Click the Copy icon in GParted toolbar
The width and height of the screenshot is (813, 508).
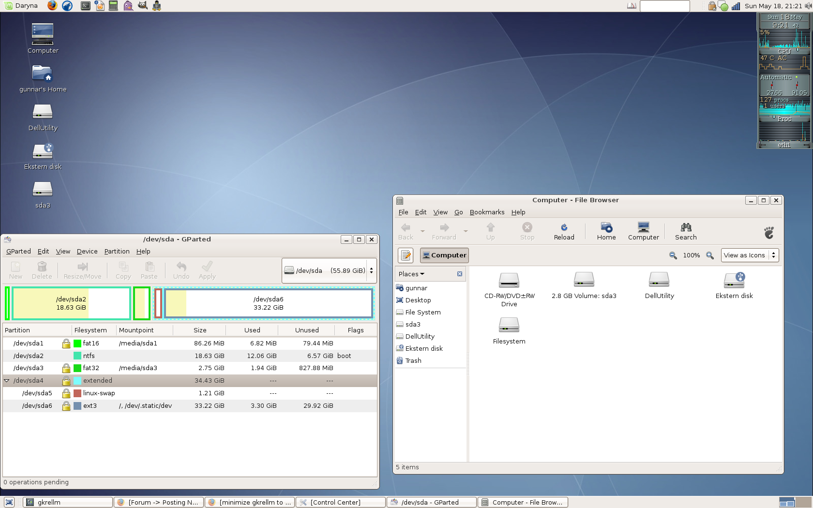tap(123, 270)
